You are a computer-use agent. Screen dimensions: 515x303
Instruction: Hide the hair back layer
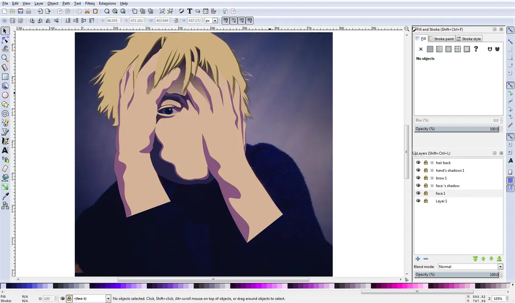(418, 163)
